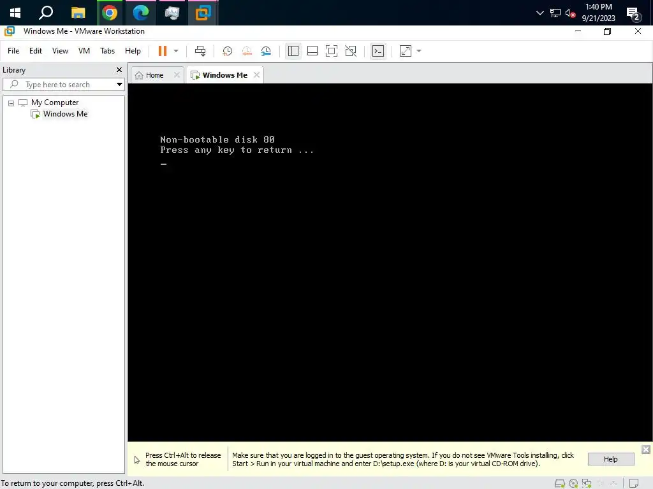The height and width of the screenshot is (489, 653).
Task: Open the Windows Start menu
Action: pos(15,13)
